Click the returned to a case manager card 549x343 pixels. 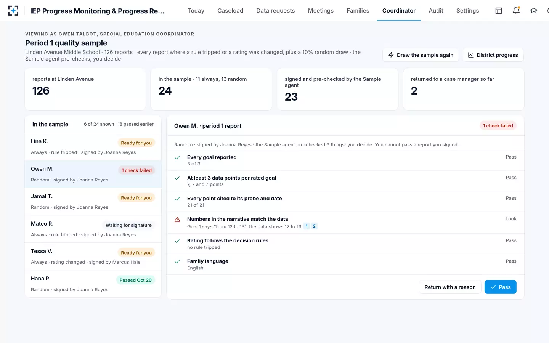click(x=464, y=89)
